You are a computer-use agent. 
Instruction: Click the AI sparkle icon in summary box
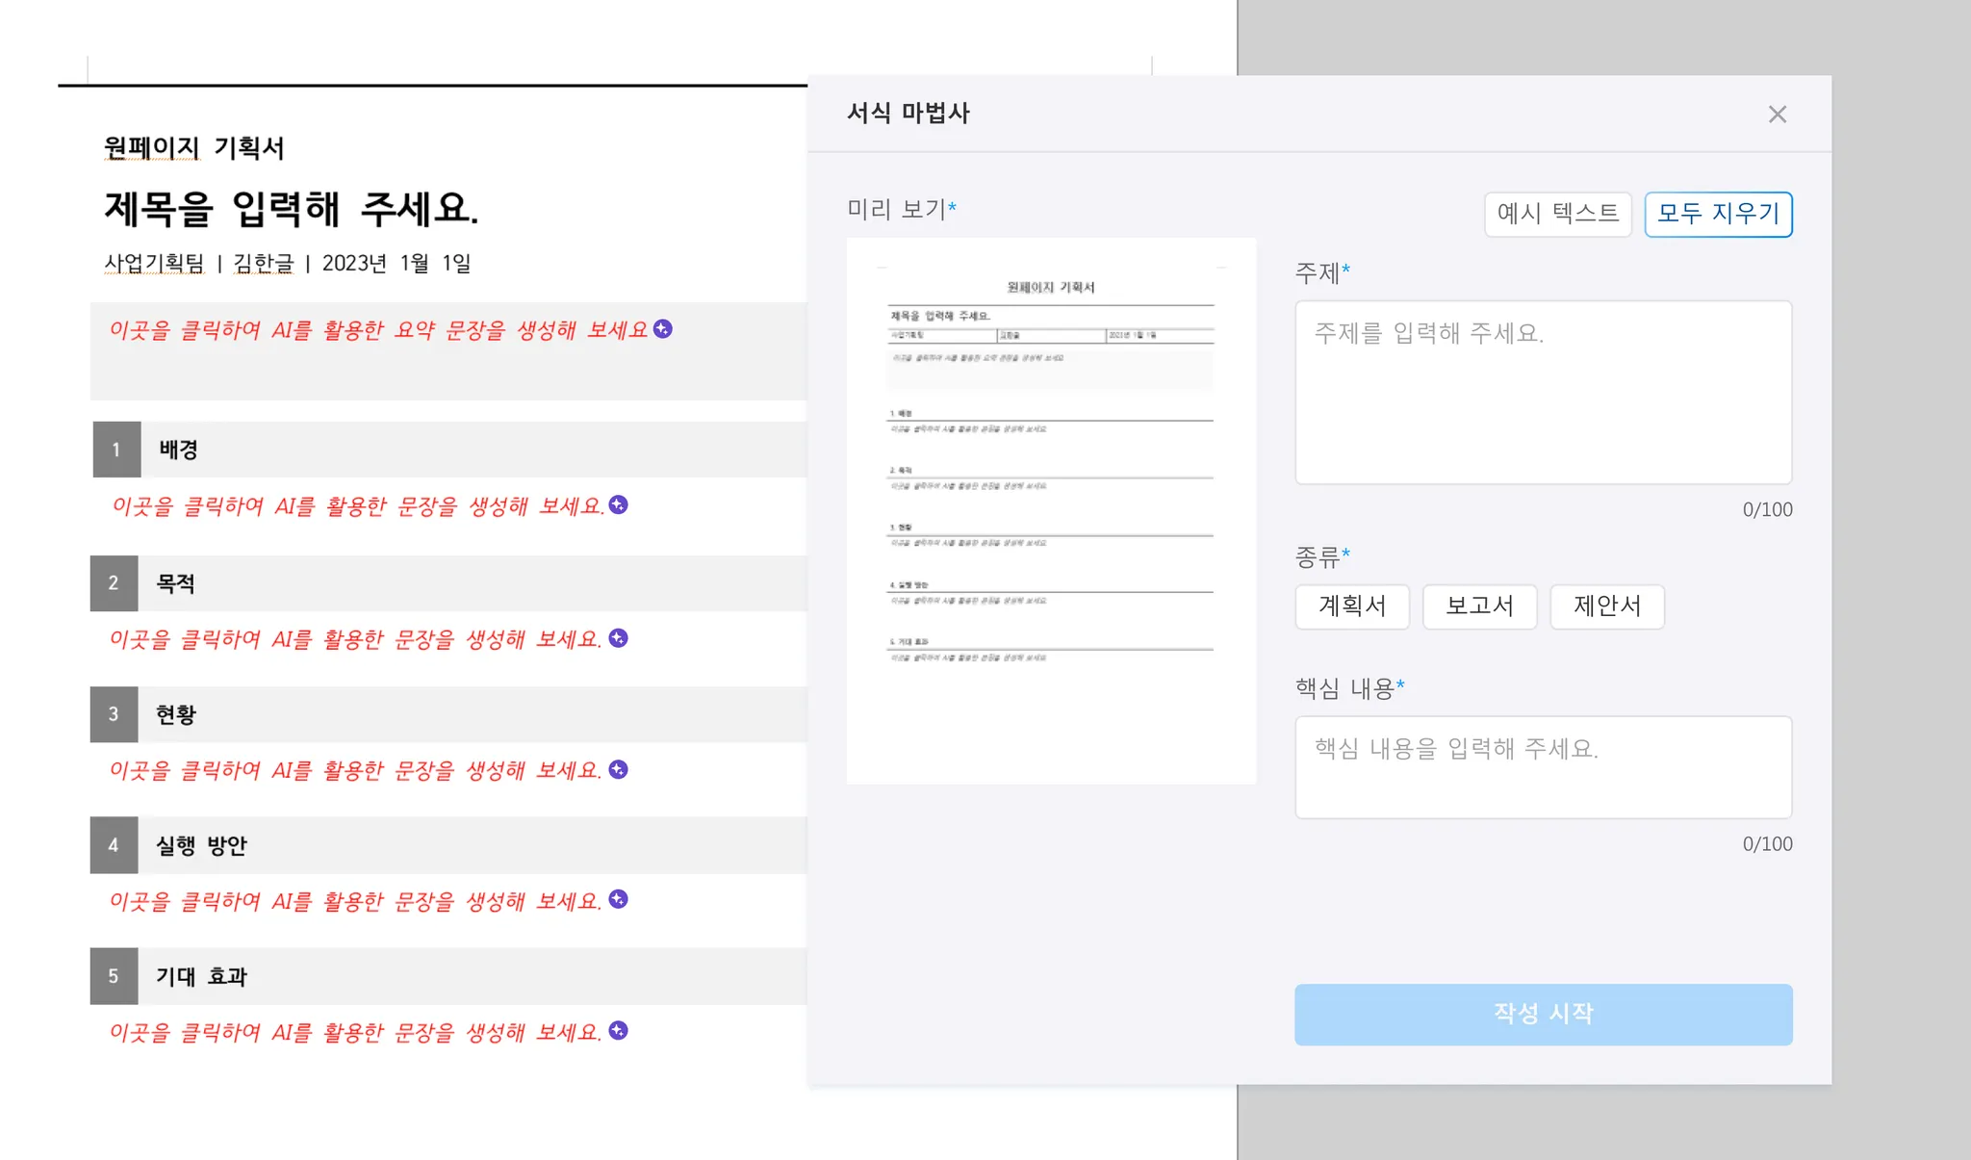point(663,329)
